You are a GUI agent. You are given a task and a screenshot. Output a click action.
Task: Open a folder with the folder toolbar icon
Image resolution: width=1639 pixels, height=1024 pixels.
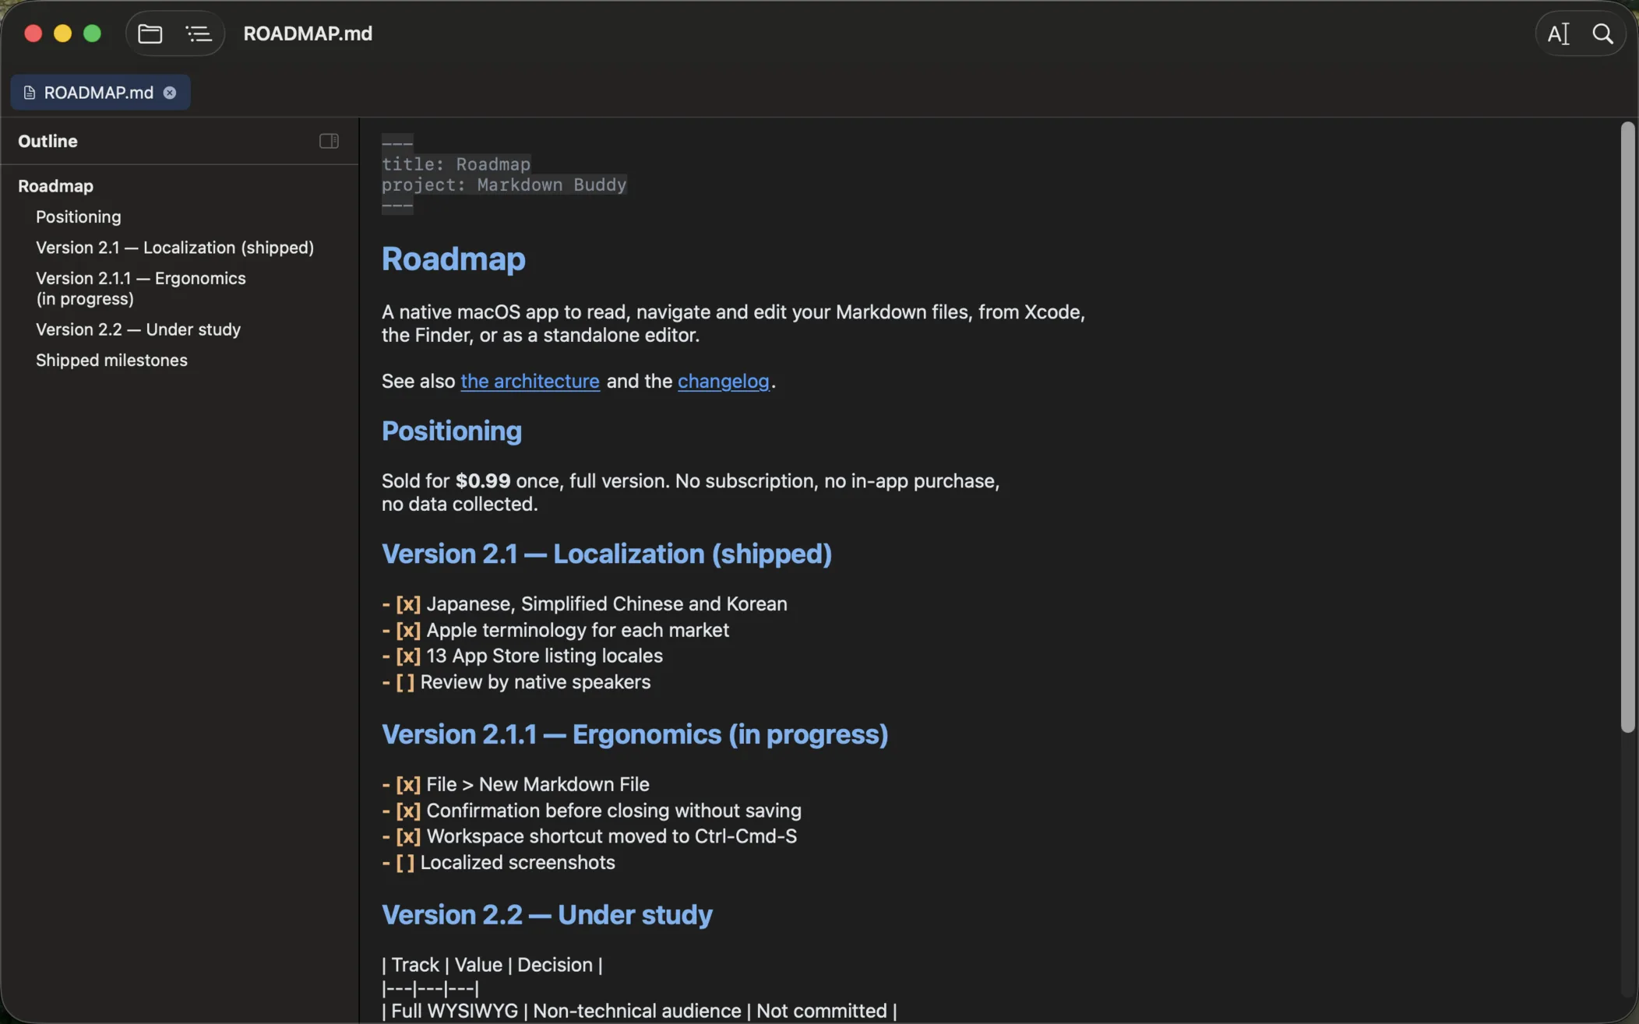point(150,33)
